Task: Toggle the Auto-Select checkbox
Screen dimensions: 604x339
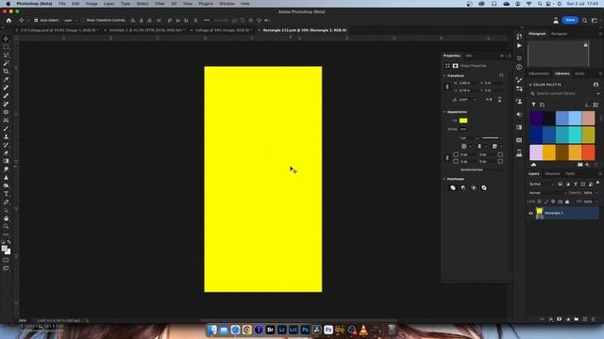Action: coord(36,21)
